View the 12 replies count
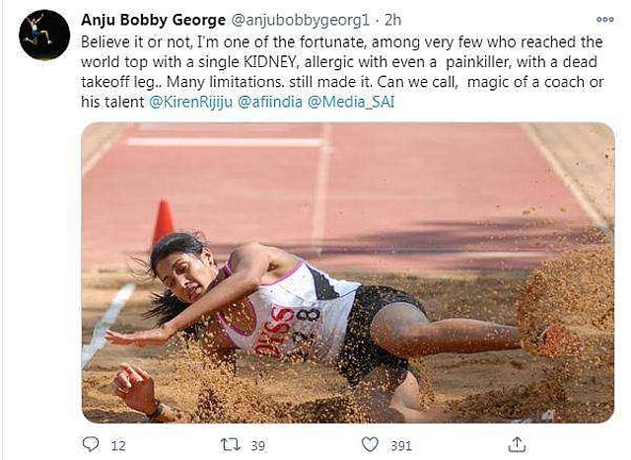 pyautogui.click(x=118, y=446)
